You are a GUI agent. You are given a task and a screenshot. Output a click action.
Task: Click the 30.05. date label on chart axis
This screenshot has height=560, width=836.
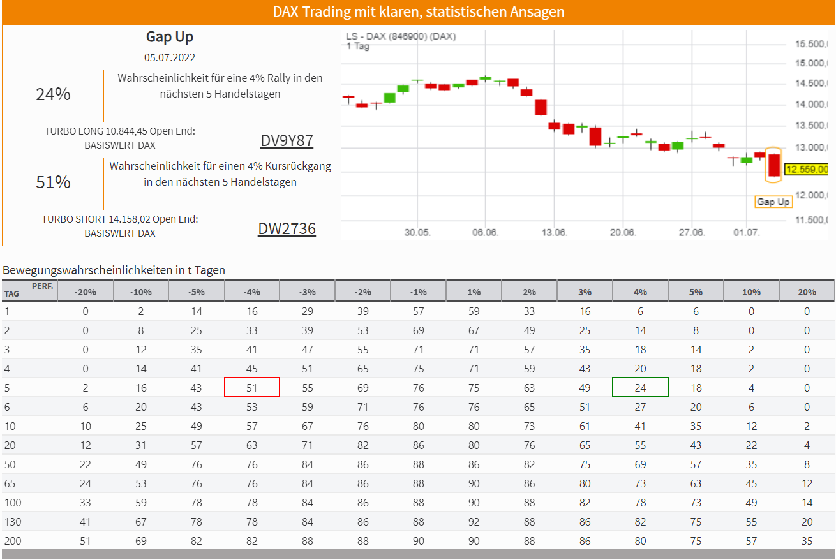pos(417,233)
